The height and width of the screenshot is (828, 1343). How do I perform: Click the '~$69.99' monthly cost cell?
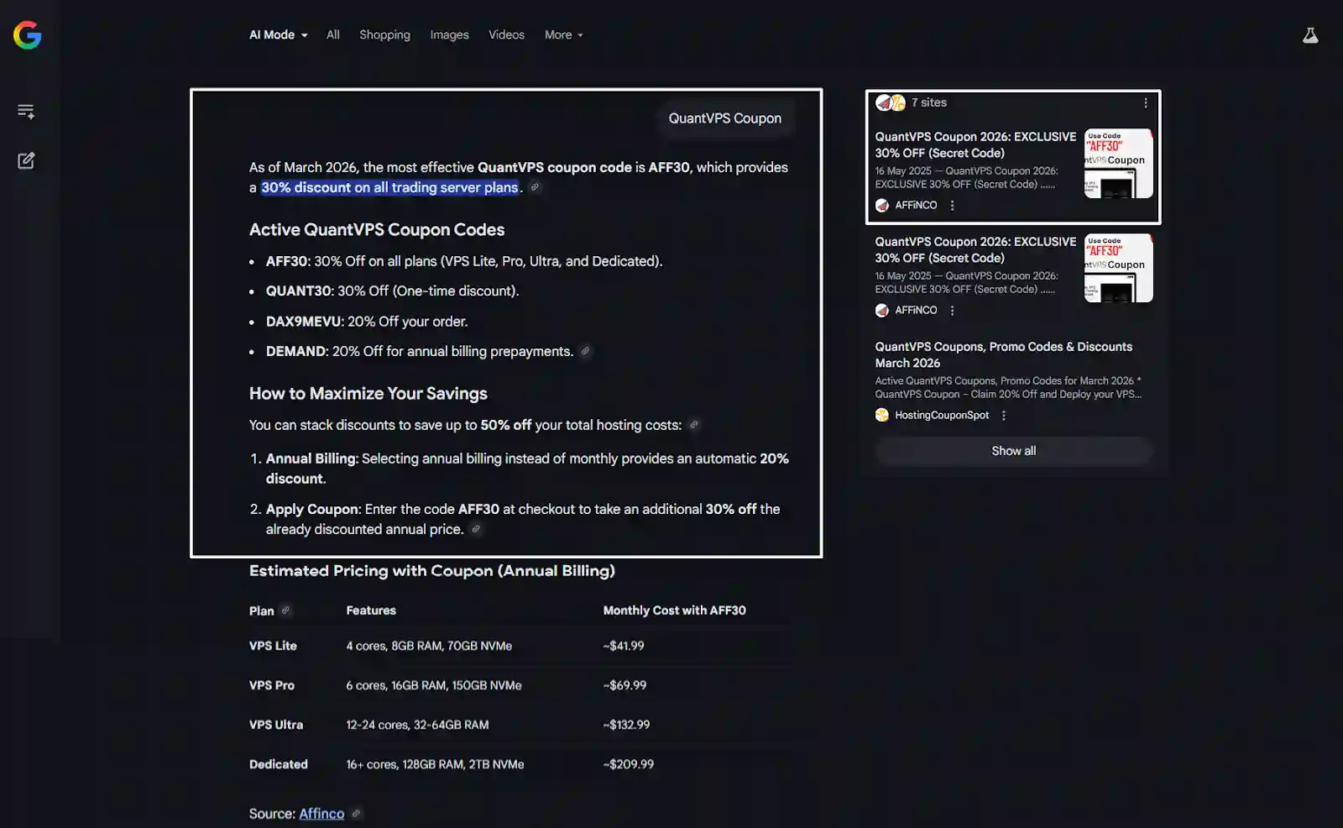(624, 685)
